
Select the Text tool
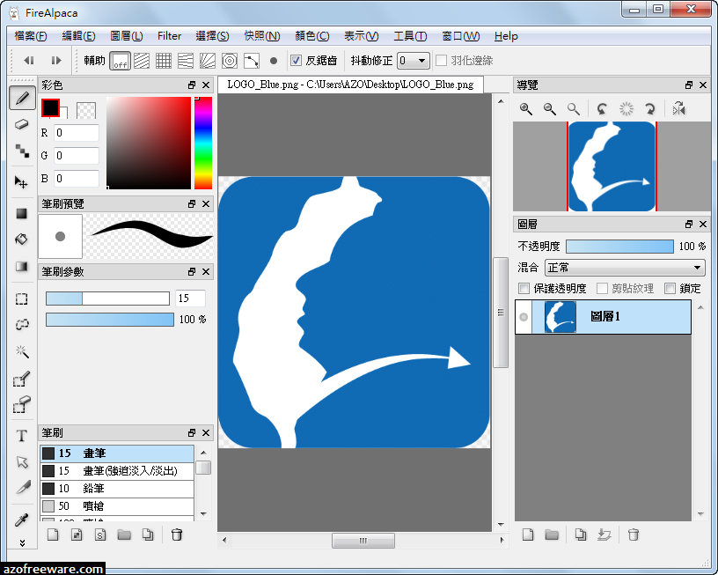21,436
